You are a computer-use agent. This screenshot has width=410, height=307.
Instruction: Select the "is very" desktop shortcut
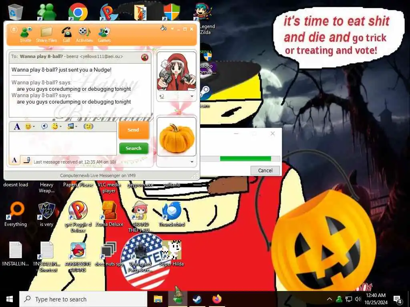coord(46,214)
